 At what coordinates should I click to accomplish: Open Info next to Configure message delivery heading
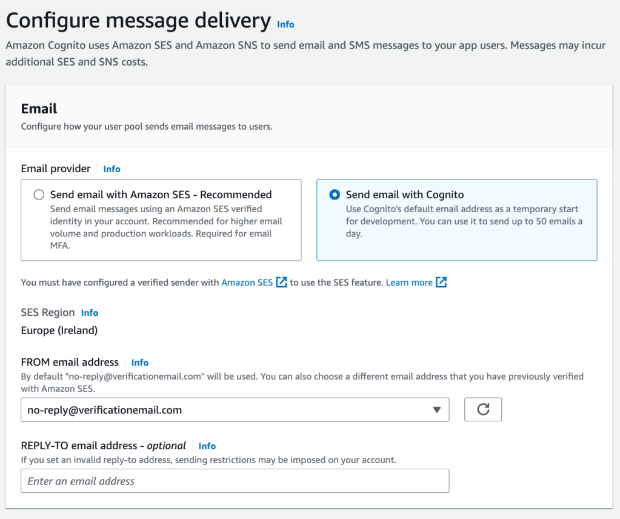285,24
